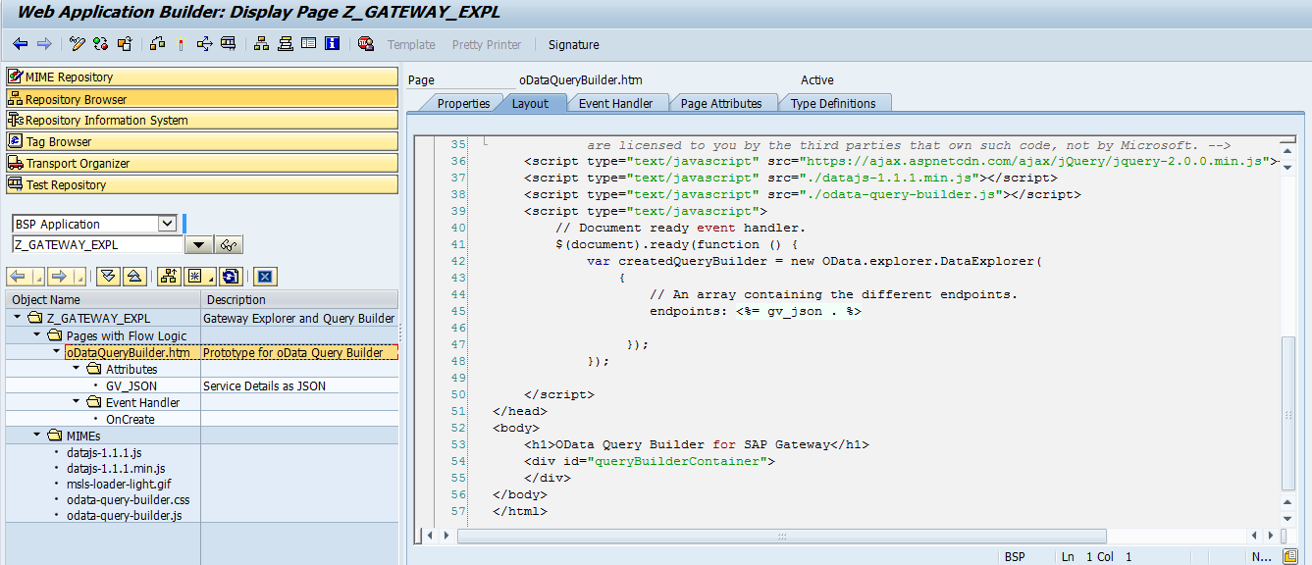Open Application Help with the blue i icon
This screenshot has height=565, width=1312.
coord(332,44)
